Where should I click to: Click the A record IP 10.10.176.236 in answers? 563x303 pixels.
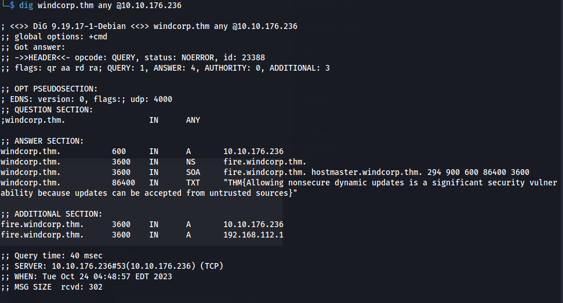tap(253, 151)
